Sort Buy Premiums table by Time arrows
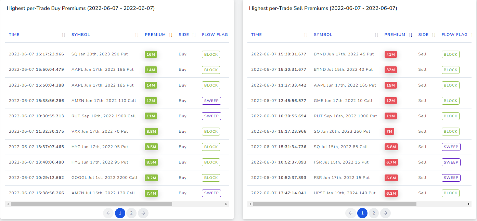Viewport: 477px width, 221px height. tap(63, 35)
